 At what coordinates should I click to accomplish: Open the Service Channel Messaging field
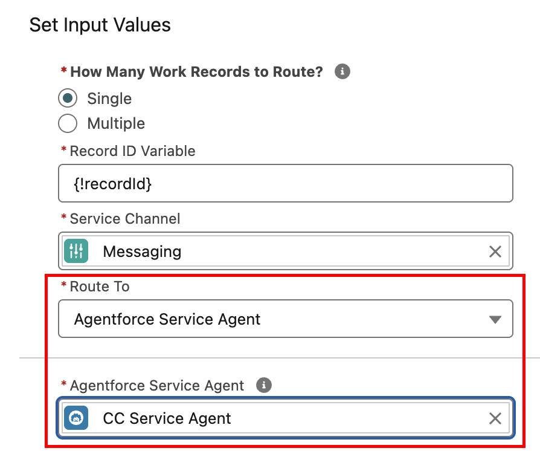(x=286, y=251)
